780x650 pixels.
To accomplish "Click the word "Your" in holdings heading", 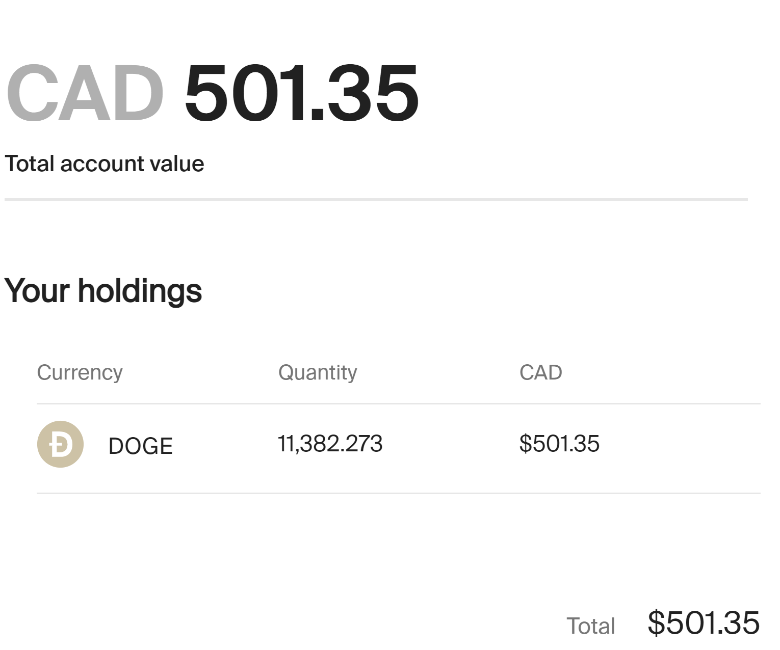I will (x=37, y=290).
